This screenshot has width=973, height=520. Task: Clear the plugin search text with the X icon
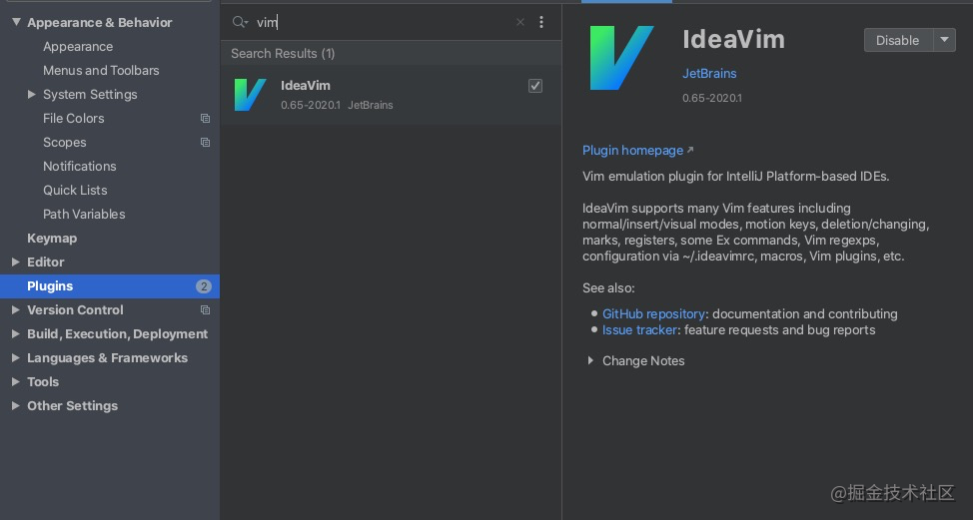(520, 22)
